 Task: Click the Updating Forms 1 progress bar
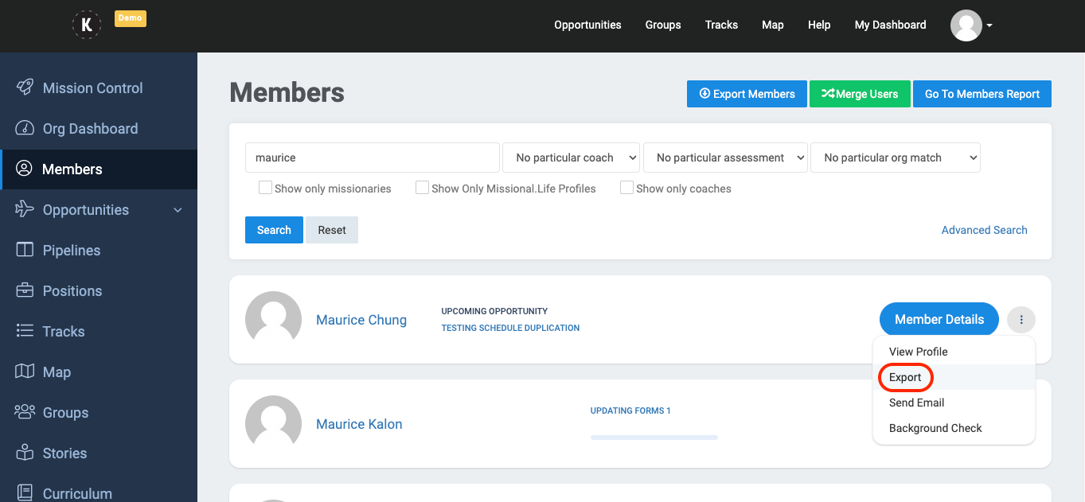654,437
